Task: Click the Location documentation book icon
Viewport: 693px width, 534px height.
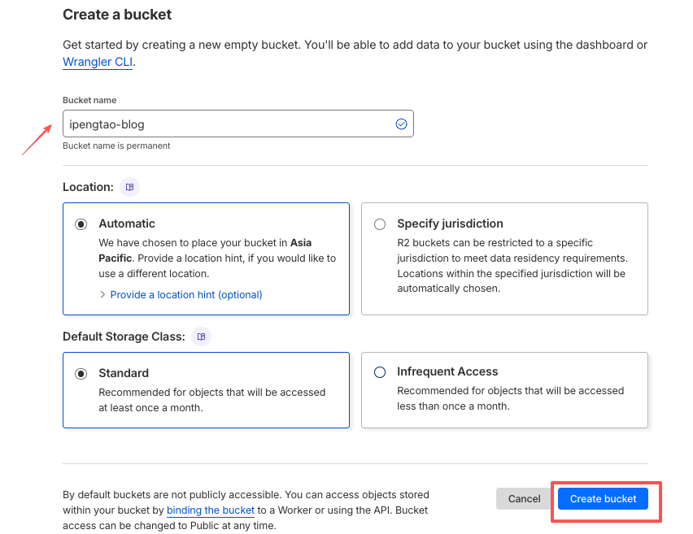Action: (x=129, y=187)
